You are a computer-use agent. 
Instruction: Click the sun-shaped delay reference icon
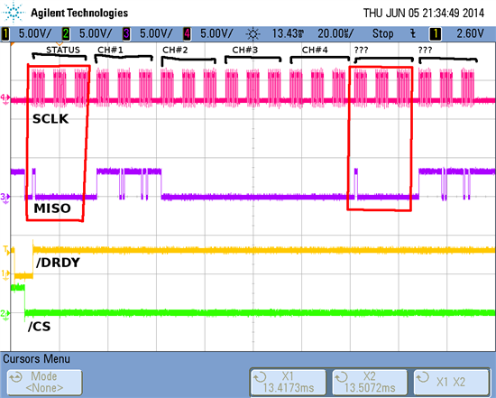pyautogui.click(x=253, y=34)
